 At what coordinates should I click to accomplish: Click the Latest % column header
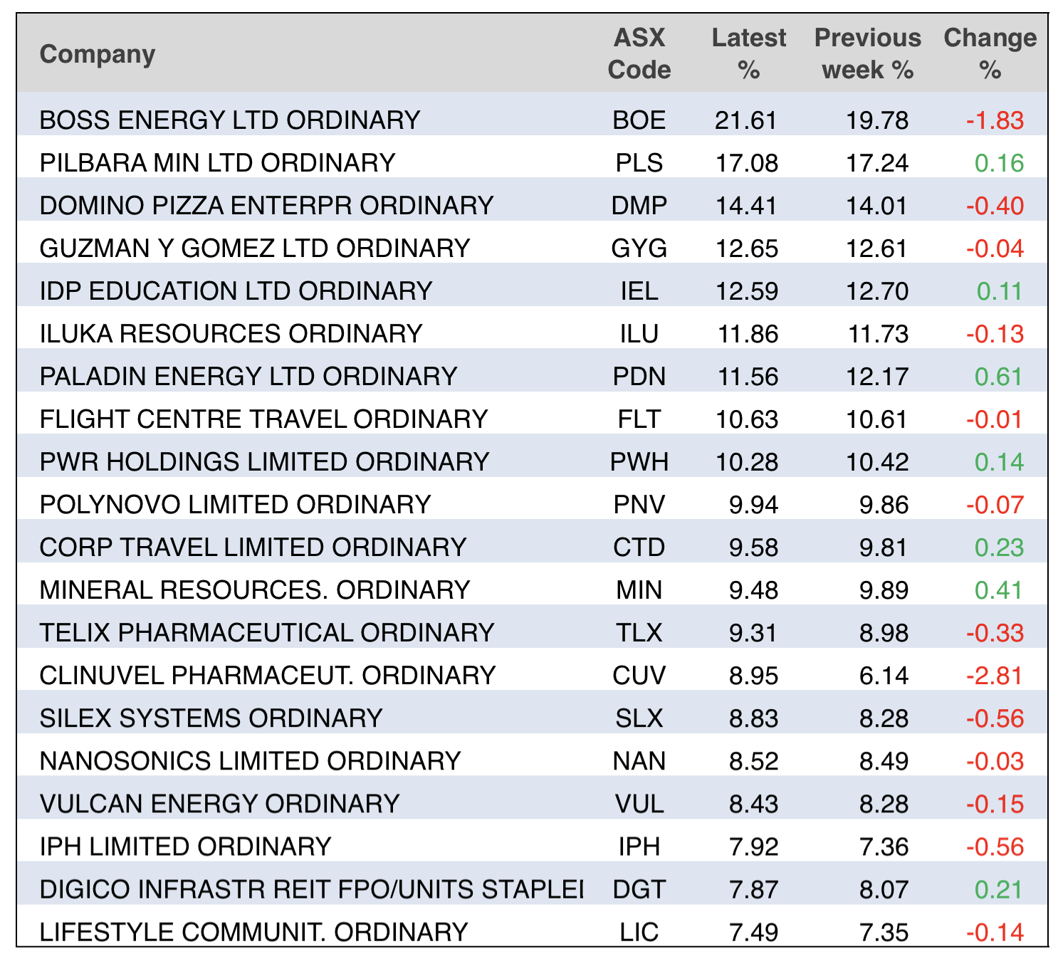click(748, 54)
